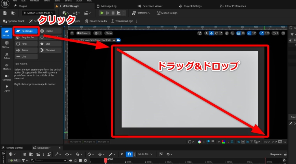Image resolution: width=296 pixels, height=164 pixels.
Task: Toggle eye visibility icon in viewport bottom bar
Action: click(x=238, y=142)
